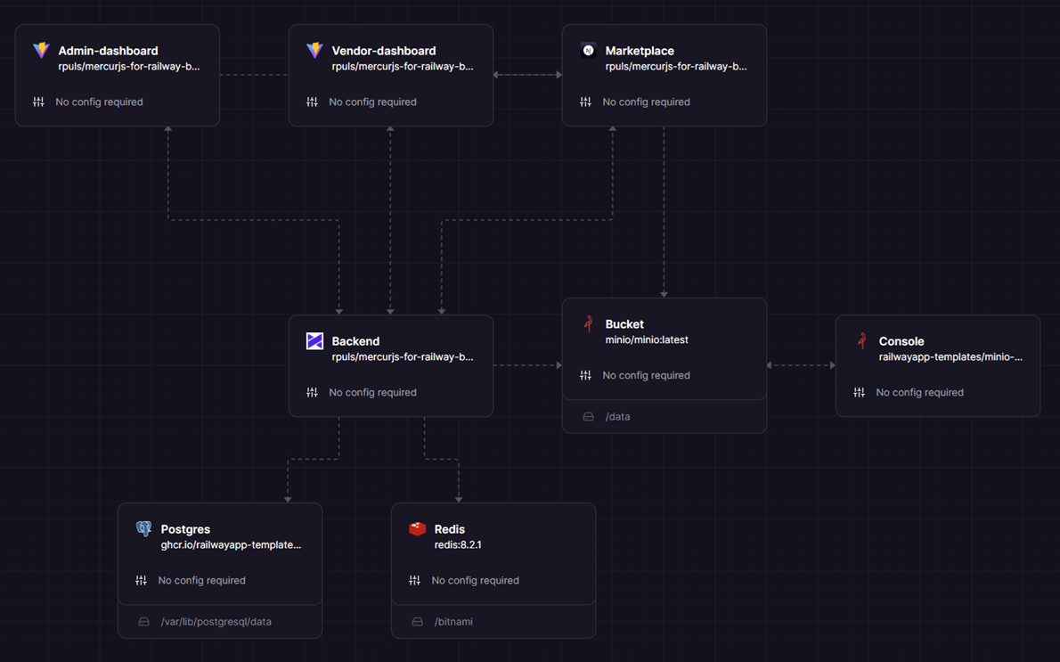Click the Backend service purple icon
The height and width of the screenshot is (662, 1060).
(314, 341)
